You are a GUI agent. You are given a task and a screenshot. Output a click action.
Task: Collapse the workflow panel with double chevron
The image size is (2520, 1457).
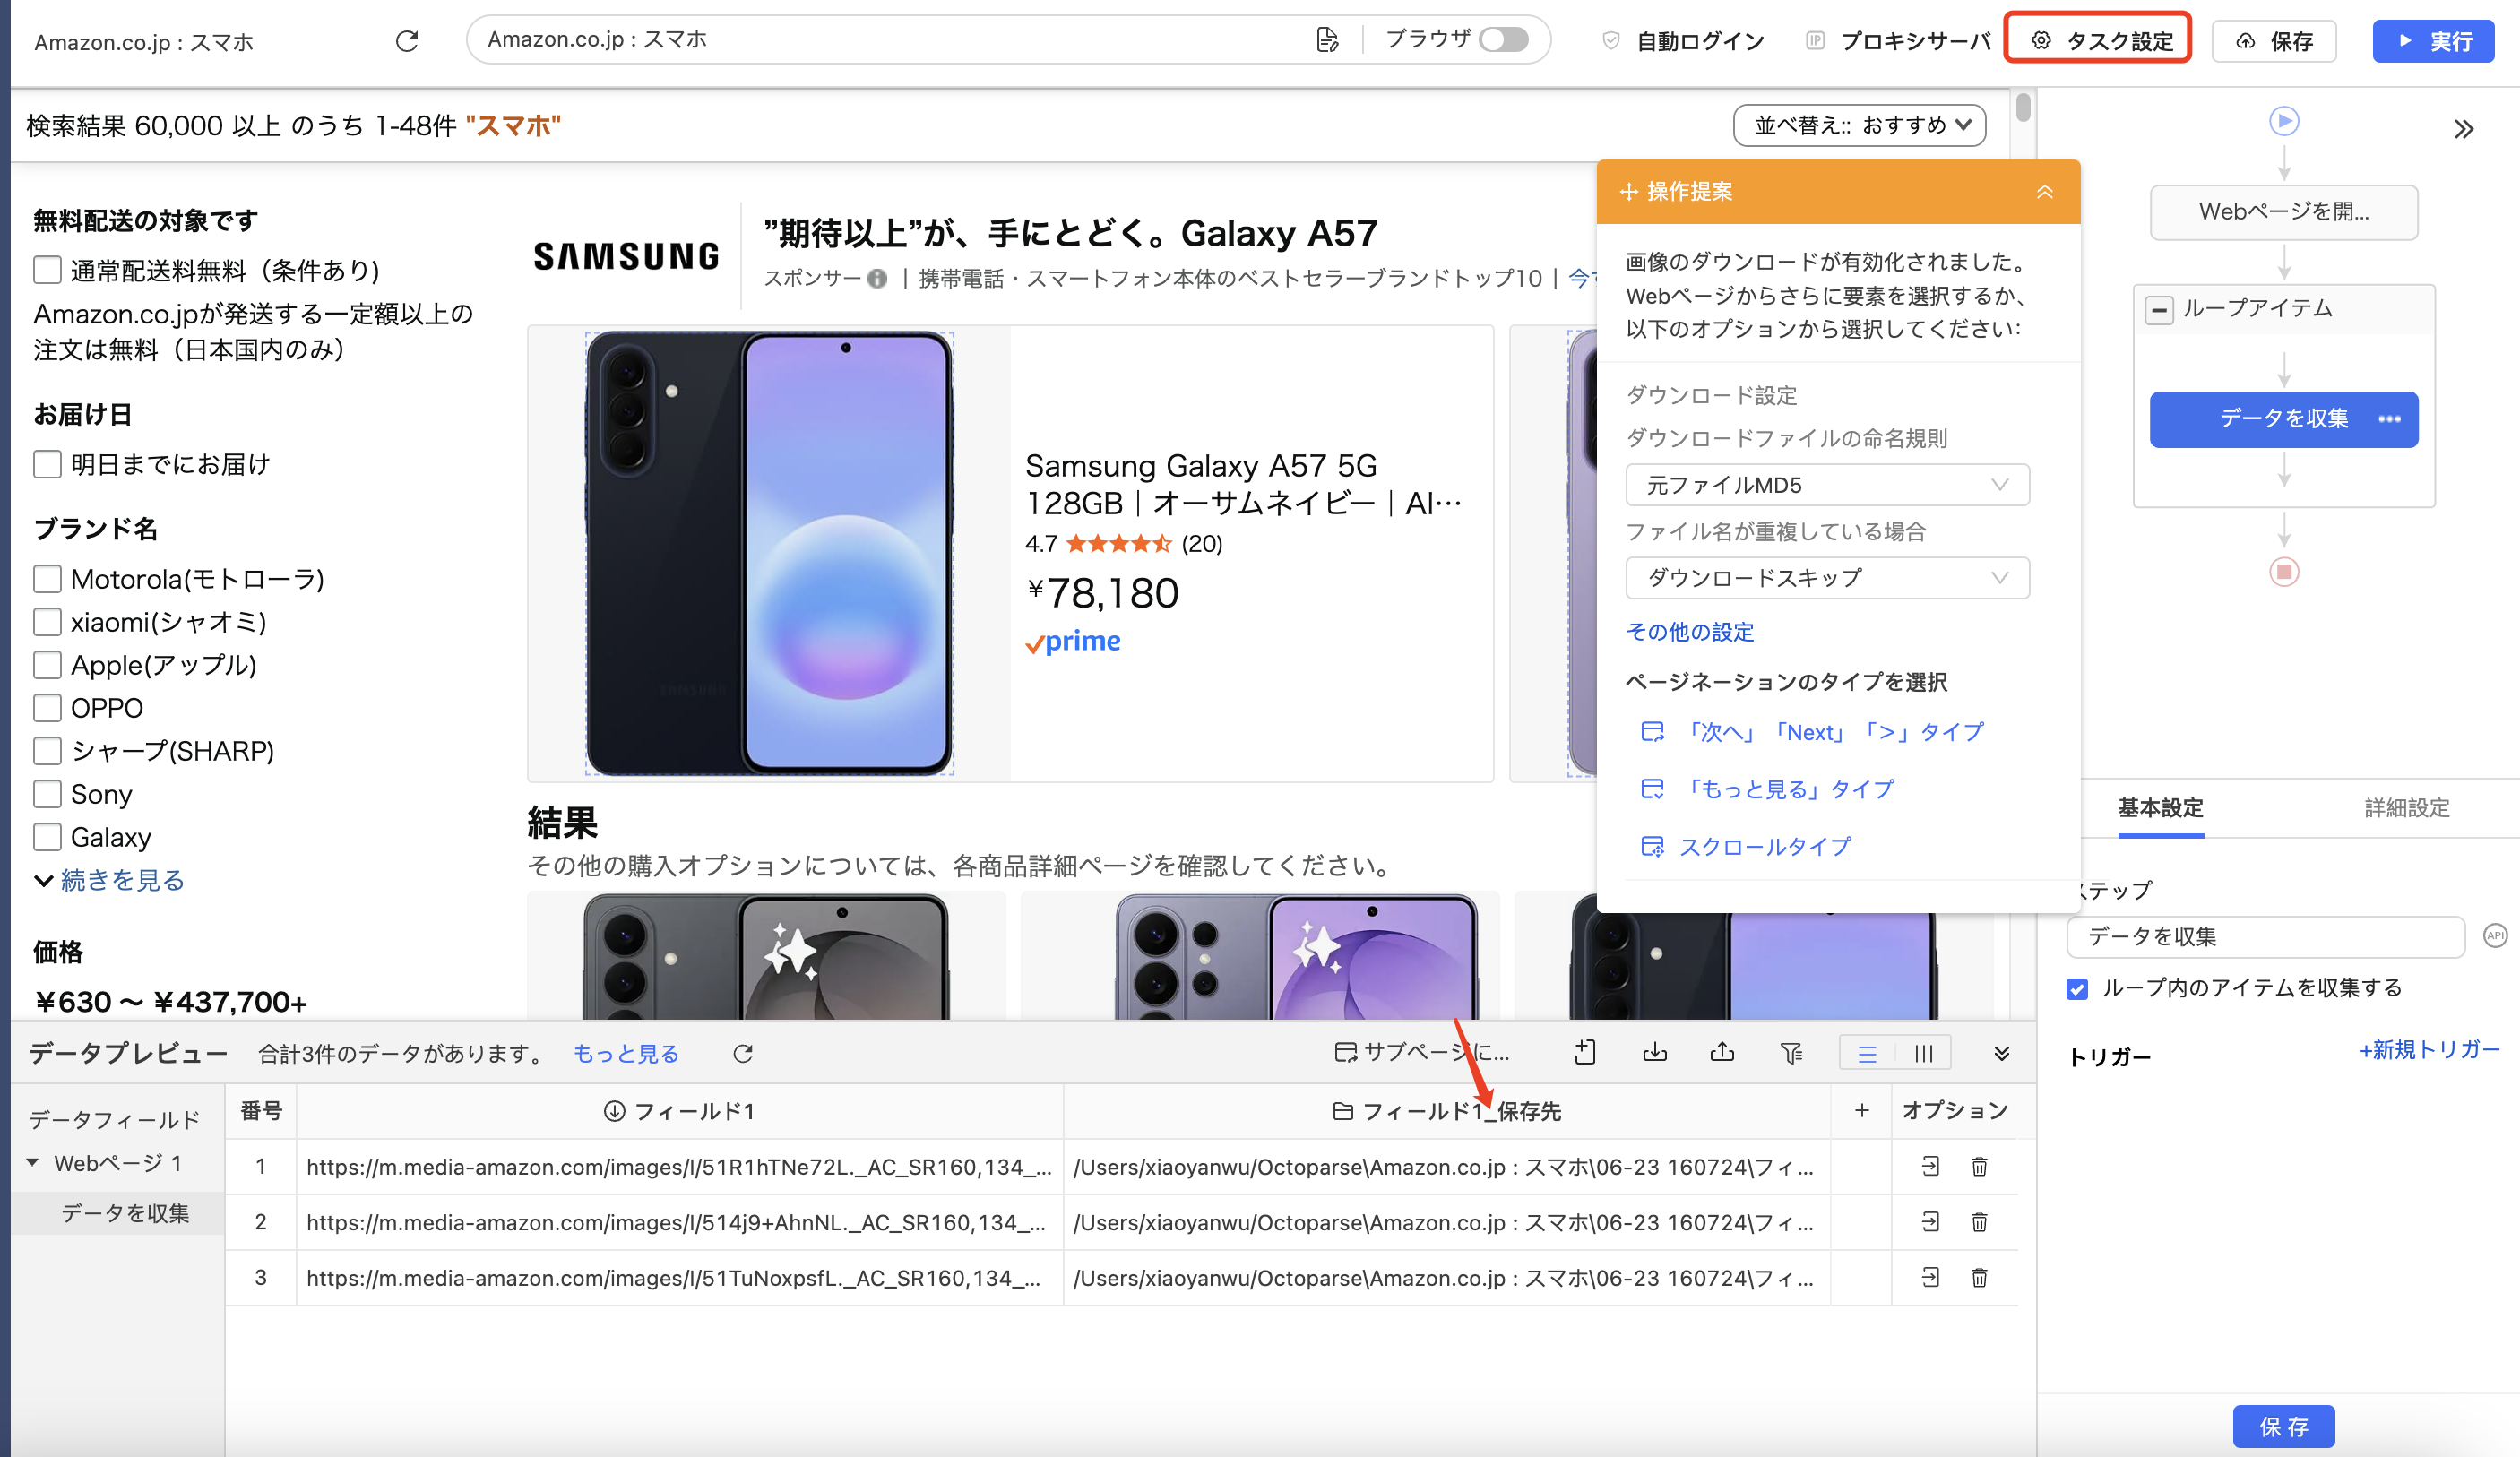[2464, 129]
